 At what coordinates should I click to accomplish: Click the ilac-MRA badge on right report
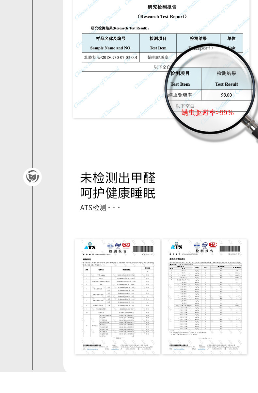click(197, 245)
